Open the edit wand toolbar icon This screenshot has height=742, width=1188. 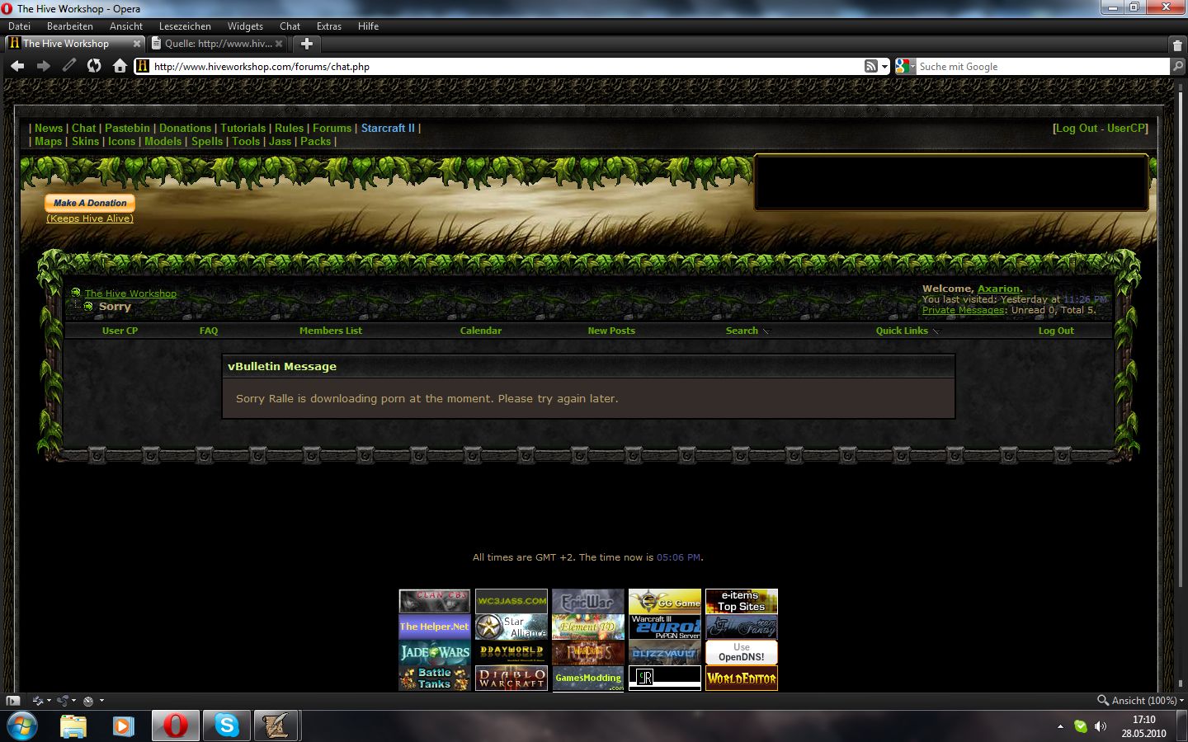pyautogui.click(x=69, y=65)
